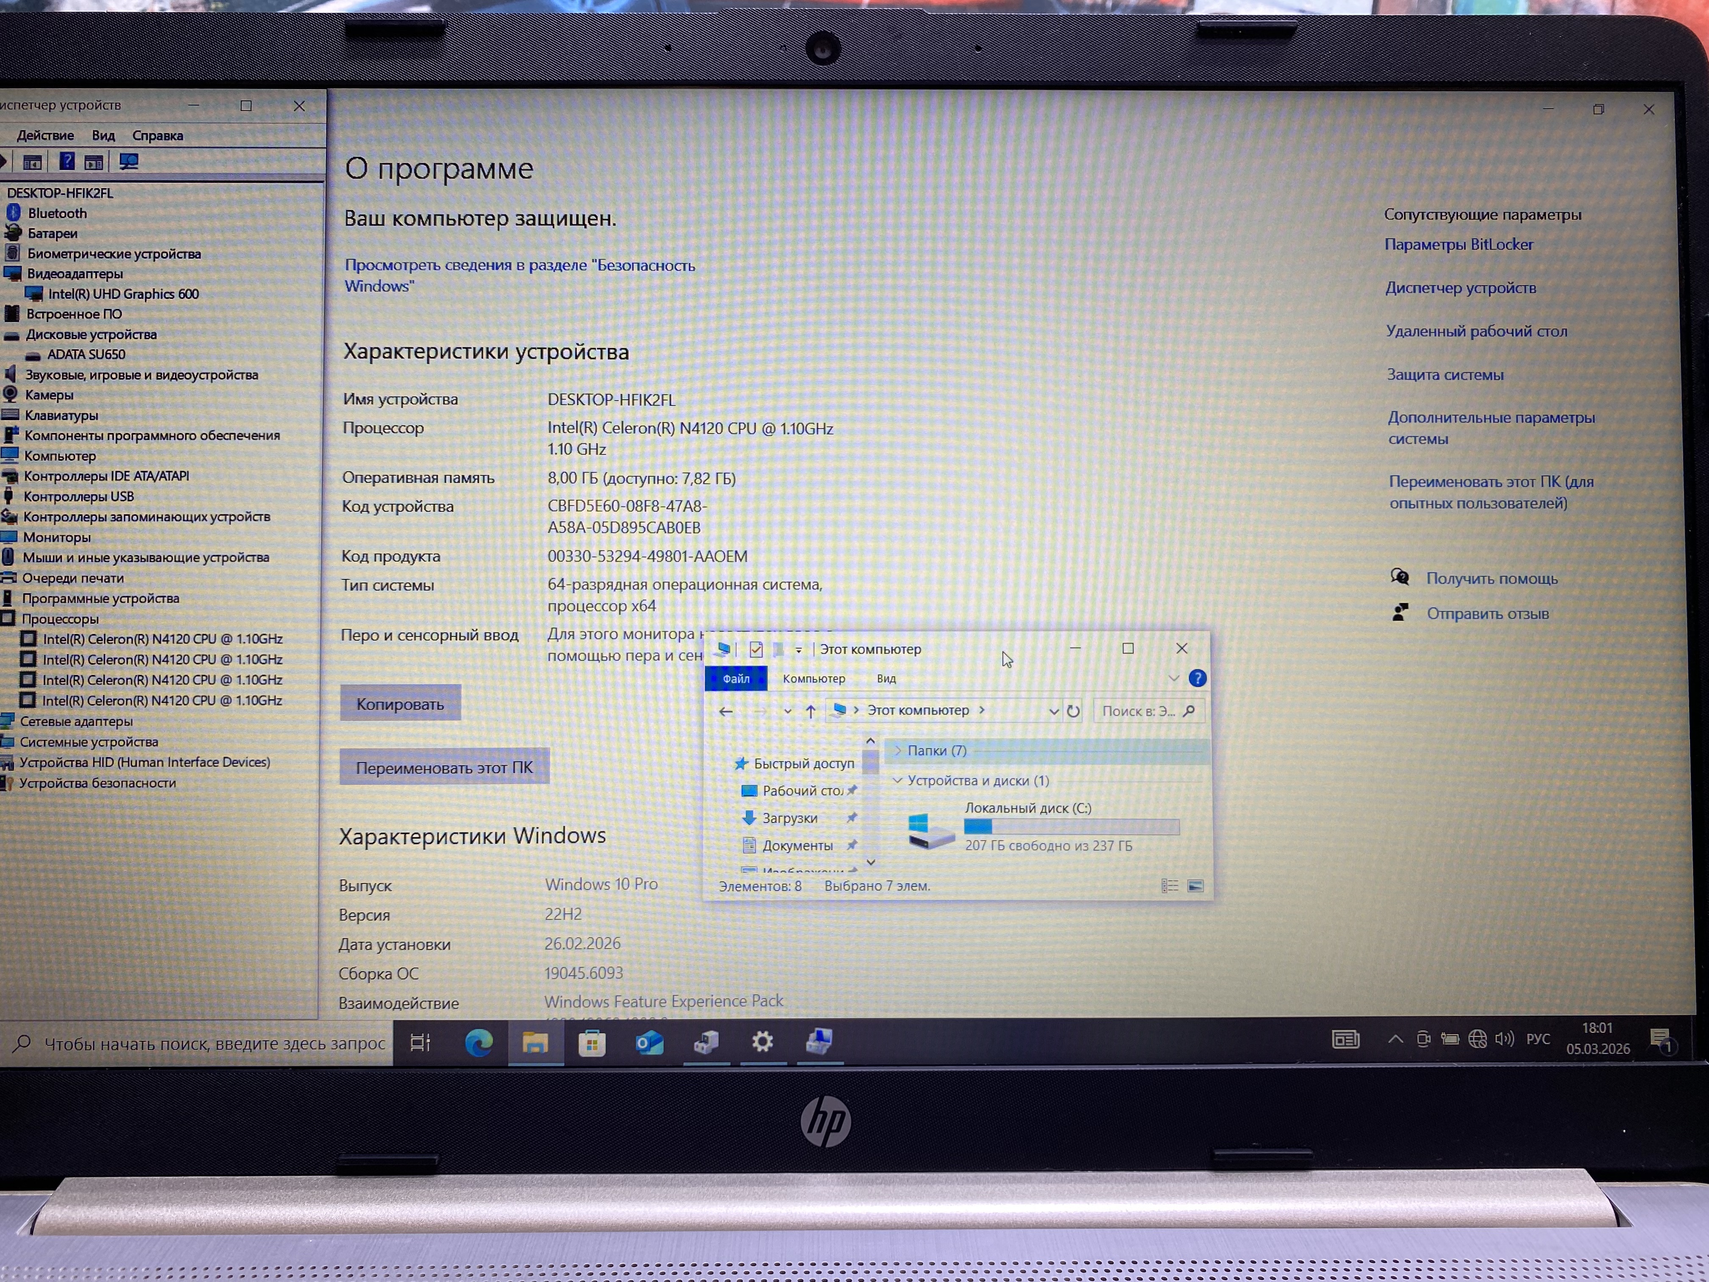Open Microsoft Store from the taskbar
This screenshot has width=1709, height=1282.
[592, 1043]
